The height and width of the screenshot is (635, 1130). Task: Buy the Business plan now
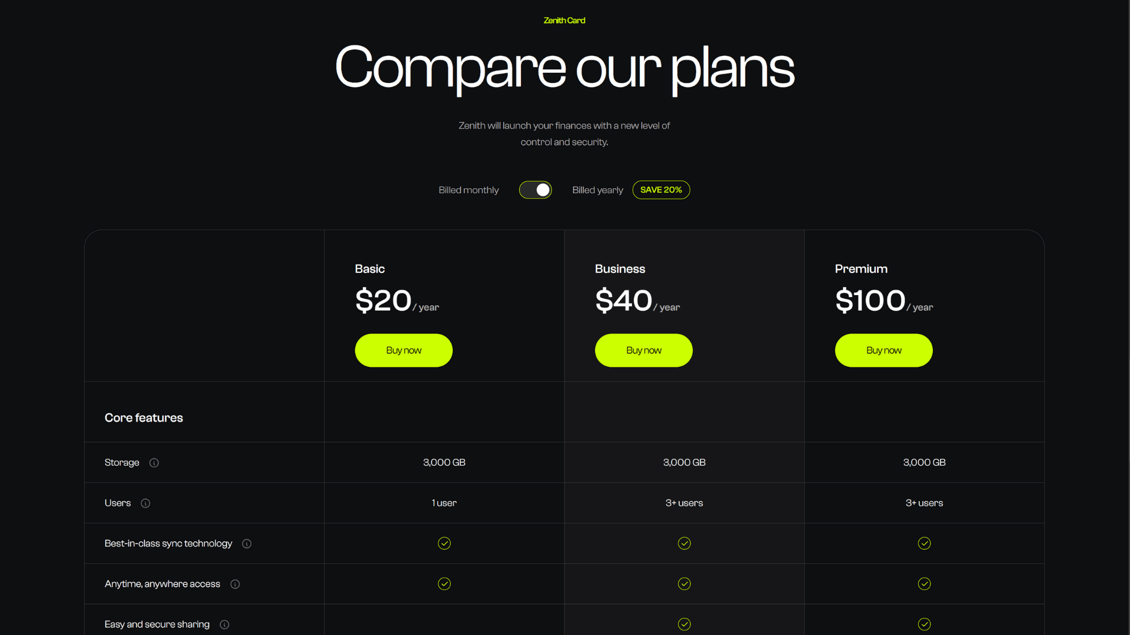click(644, 350)
